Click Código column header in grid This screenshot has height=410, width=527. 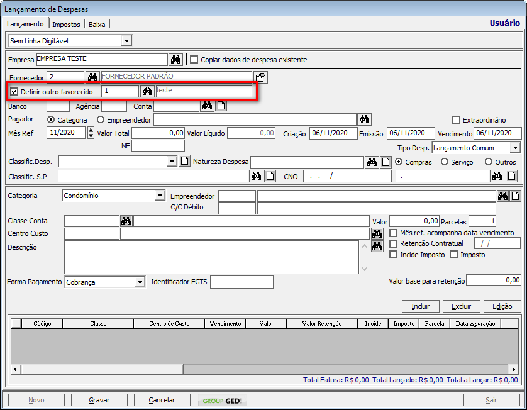coord(42,324)
